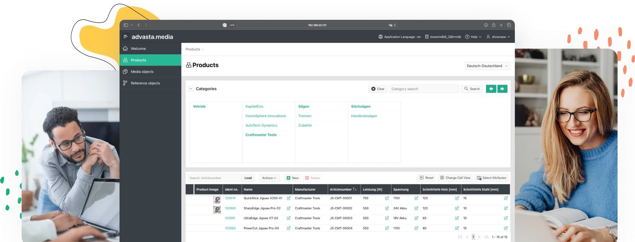Open Welcome in the sidebar
635x242 pixels.
click(150, 49)
